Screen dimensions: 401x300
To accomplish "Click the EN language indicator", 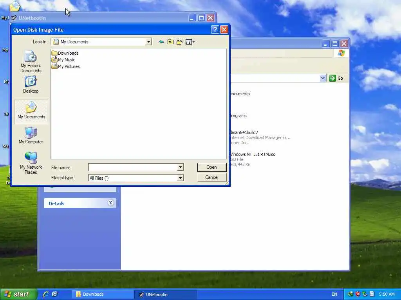I will point(334,294).
